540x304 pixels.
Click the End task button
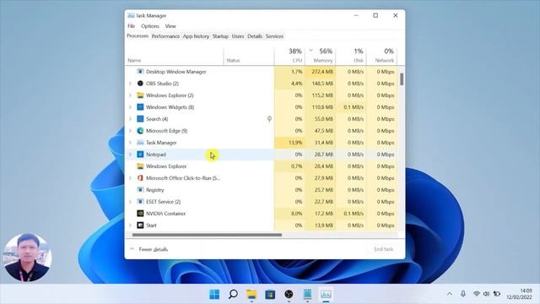[383, 249]
